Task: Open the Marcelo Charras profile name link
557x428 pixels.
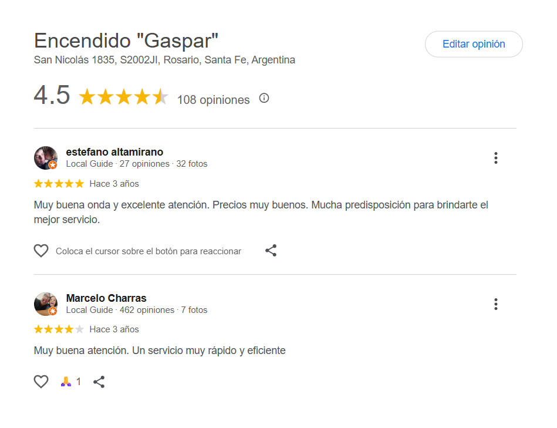Action: pos(106,298)
